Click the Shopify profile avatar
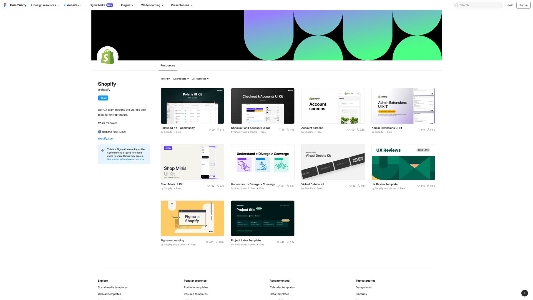 click(107, 57)
